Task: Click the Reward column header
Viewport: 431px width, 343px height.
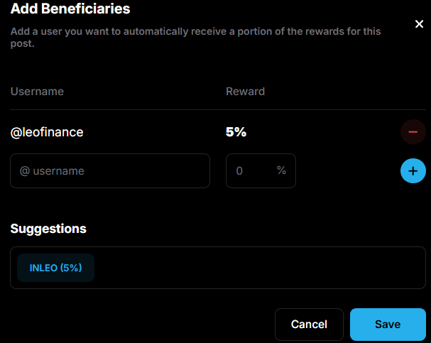Action: tap(245, 91)
